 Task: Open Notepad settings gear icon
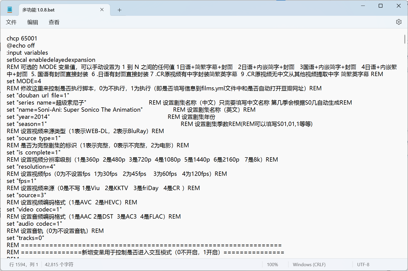pos(399,22)
